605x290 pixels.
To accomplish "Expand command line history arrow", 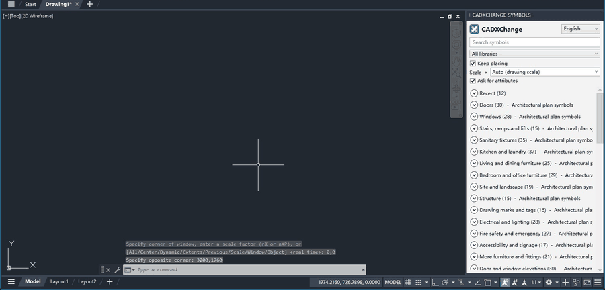I will [363, 270].
